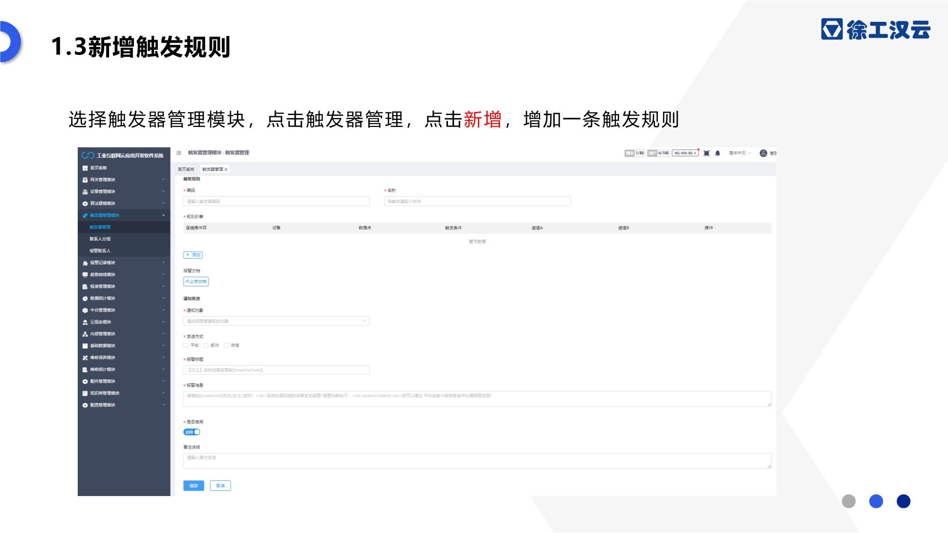This screenshot has width=948, height=533.
Task: Click the 云组态模块 sidebar icon
Action: point(85,322)
